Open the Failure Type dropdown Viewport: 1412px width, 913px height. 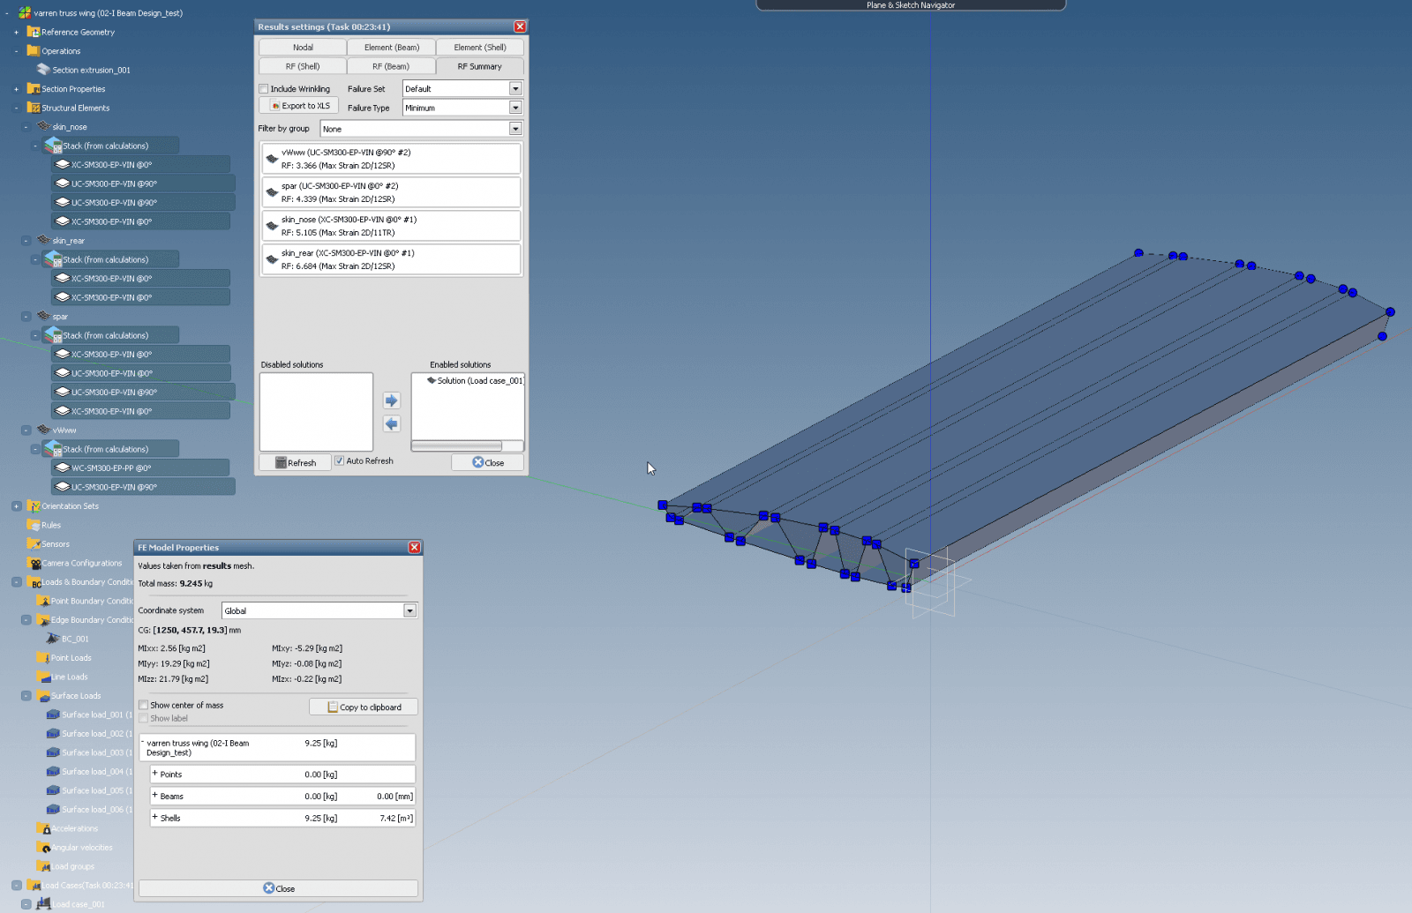(x=515, y=108)
